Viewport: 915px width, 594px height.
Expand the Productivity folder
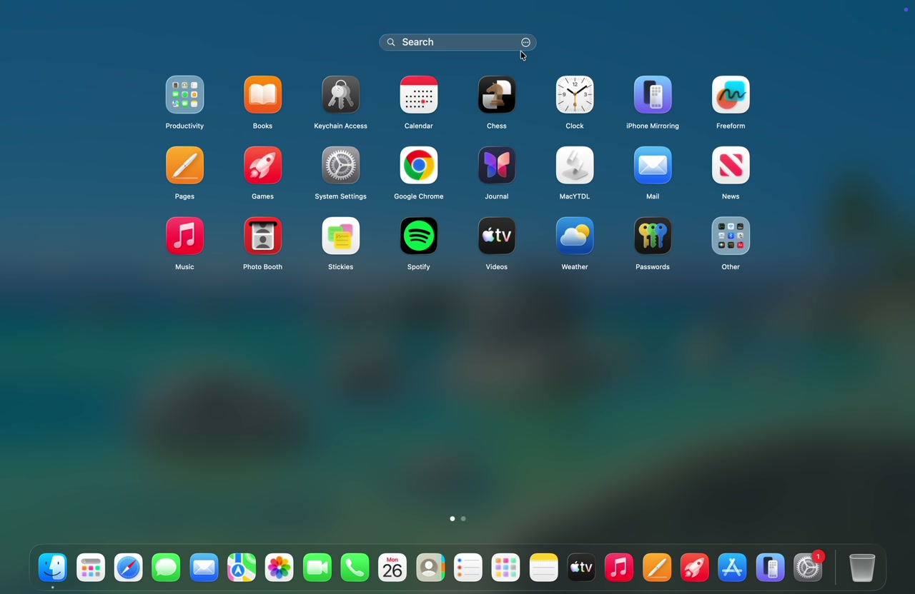click(x=184, y=95)
